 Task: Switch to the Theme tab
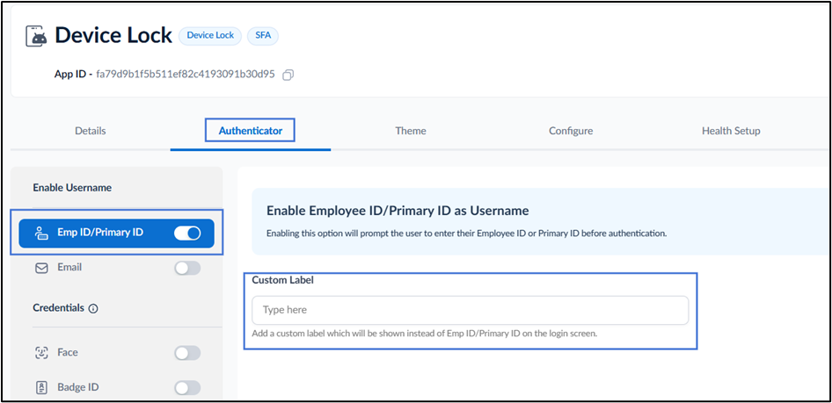click(410, 131)
